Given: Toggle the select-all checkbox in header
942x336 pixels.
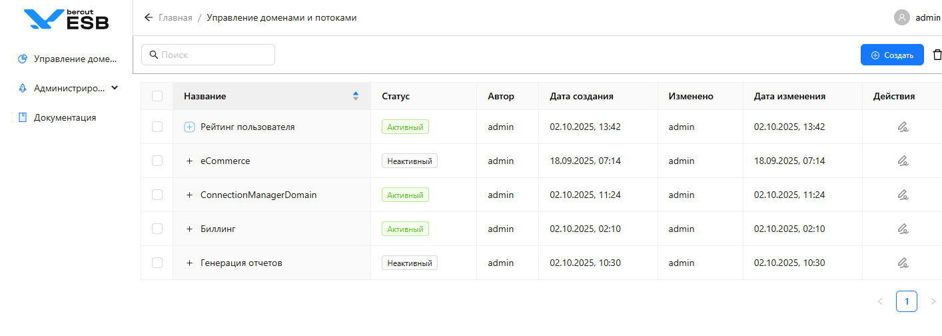Looking at the screenshot, I should [157, 96].
